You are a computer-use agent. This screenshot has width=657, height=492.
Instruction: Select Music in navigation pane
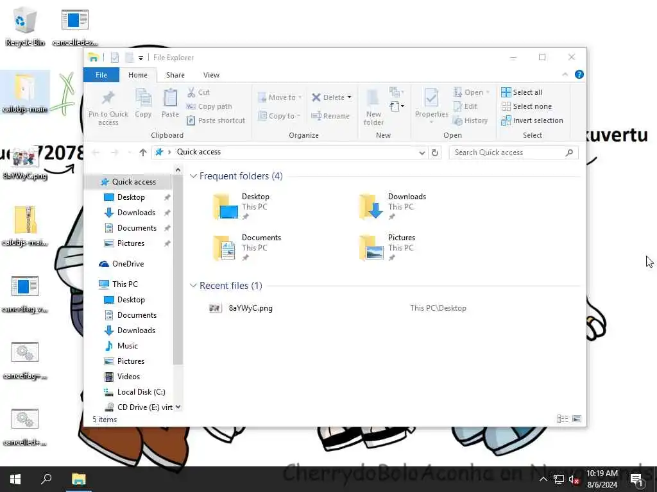click(x=121, y=345)
